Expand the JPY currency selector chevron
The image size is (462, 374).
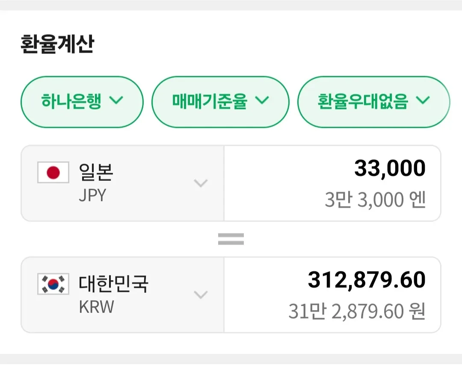(x=201, y=183)
